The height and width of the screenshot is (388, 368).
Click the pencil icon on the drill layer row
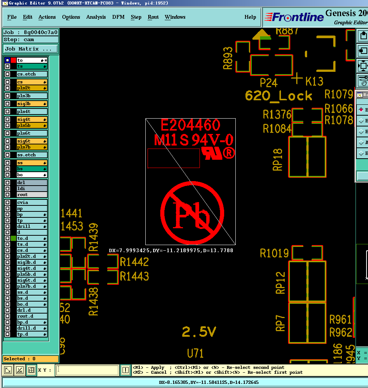point(45,226)
